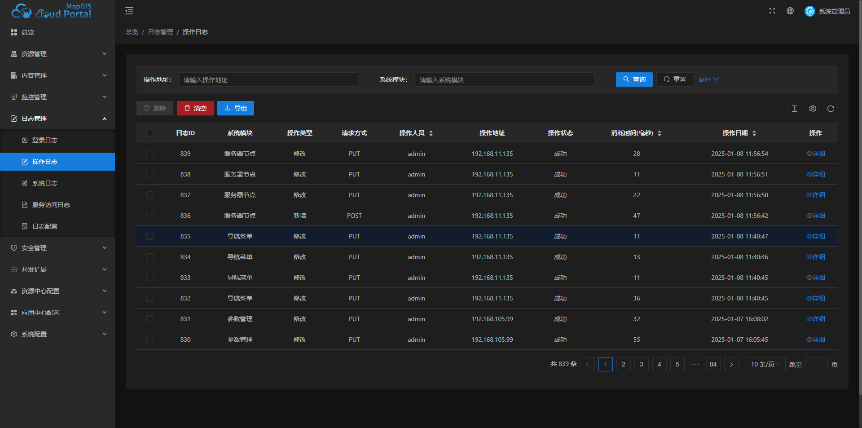
Task: View 详细 for log 839
Action: [x=816, y=154]
